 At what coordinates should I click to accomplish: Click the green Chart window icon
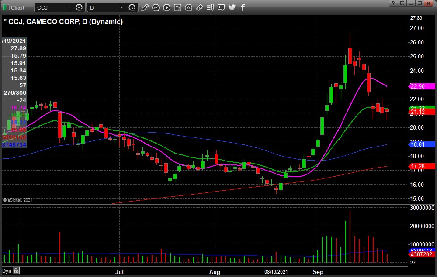tap(6, 7)
